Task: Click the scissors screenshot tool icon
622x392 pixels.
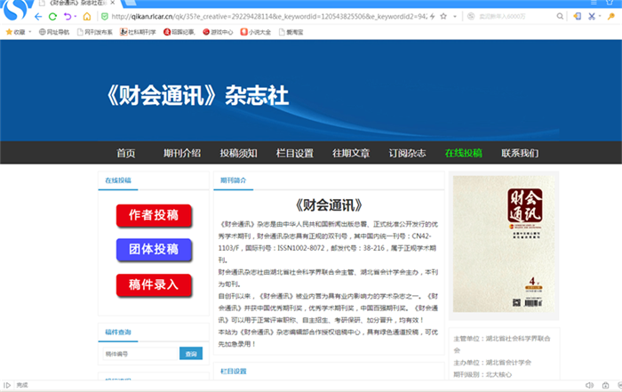Action: point(592,16)
